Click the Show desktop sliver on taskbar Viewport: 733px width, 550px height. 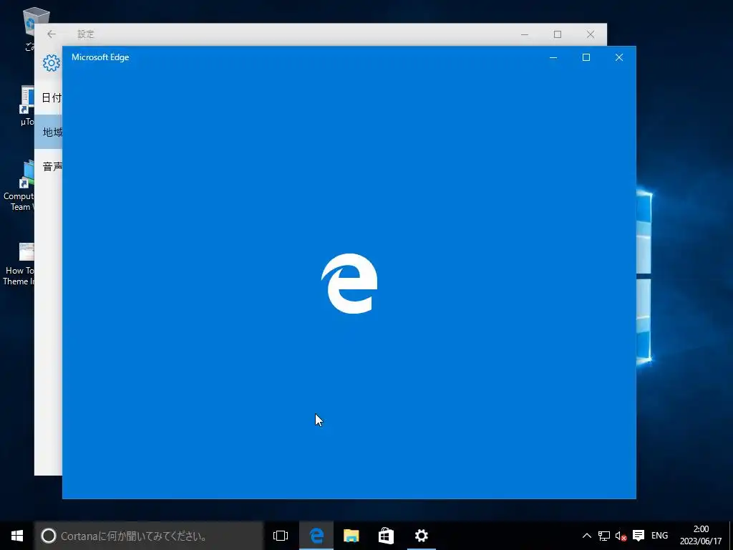coord(731,536)
